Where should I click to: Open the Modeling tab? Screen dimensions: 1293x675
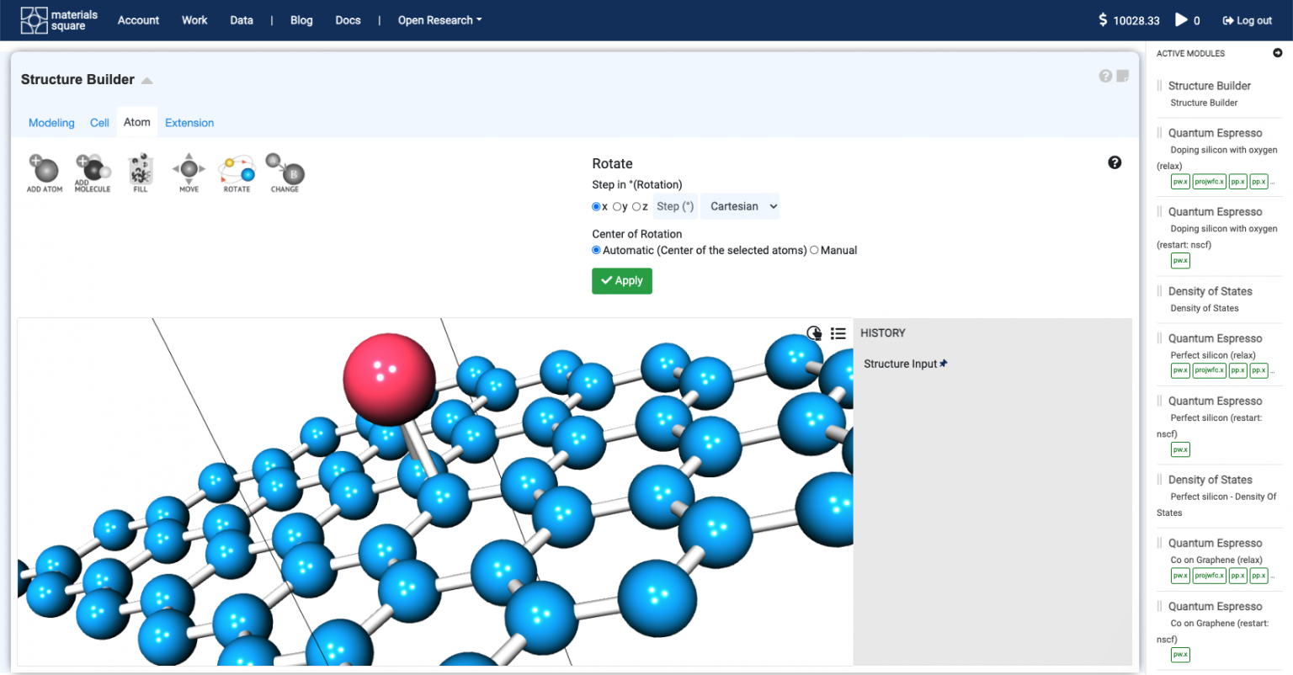click(x=51, y=122)
